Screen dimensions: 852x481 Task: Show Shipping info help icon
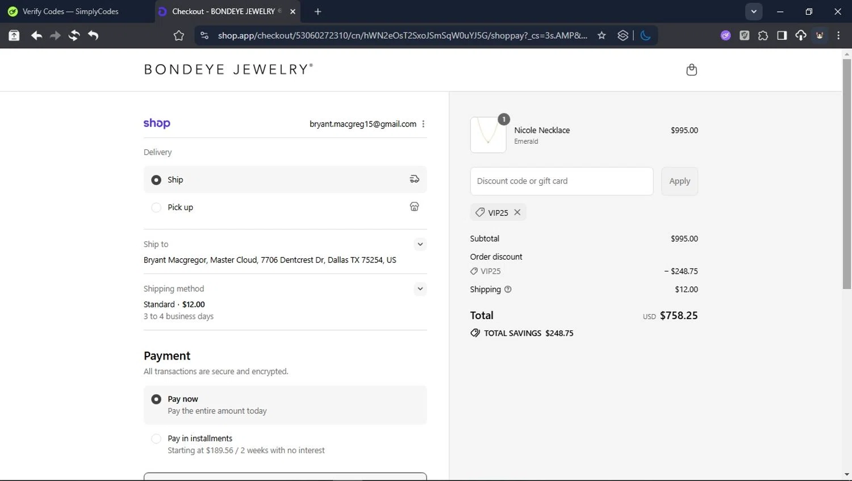(508, 289)
